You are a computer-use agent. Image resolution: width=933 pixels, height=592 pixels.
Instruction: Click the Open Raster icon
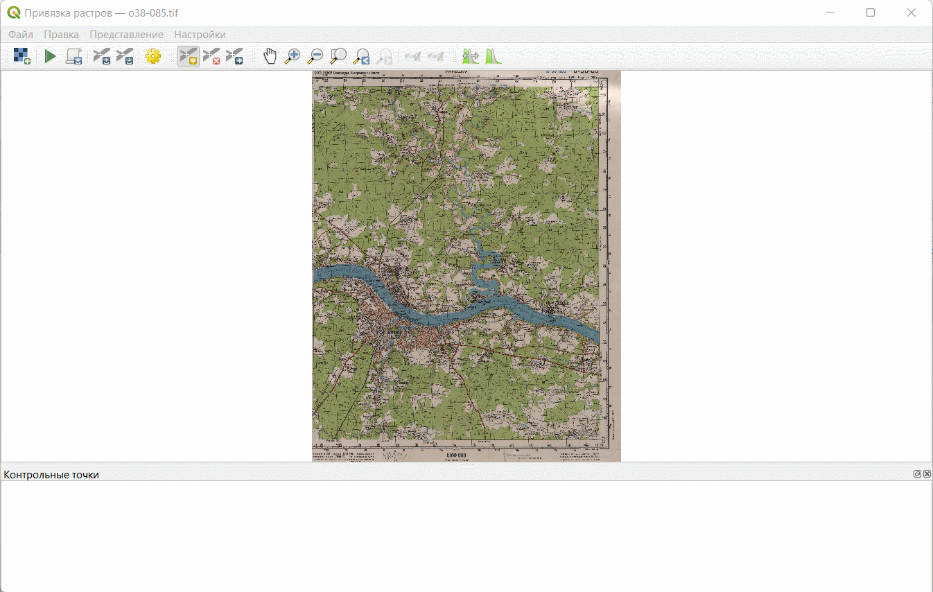point(21,56)
